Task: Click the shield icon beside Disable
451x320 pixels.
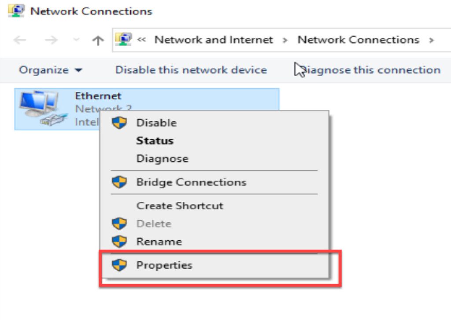Action: pos(119,123)
